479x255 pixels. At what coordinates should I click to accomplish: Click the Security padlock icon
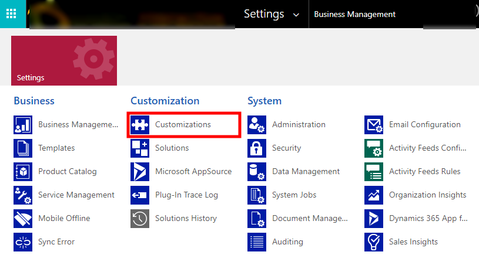[257, 148]
